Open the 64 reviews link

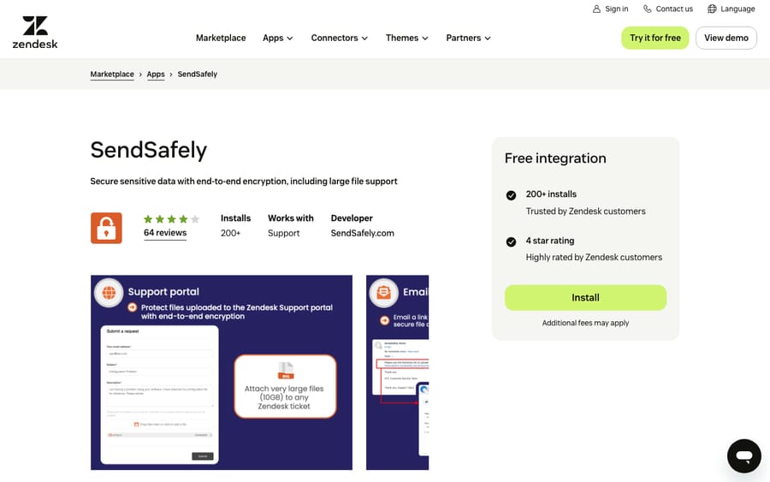click(165, 233)
